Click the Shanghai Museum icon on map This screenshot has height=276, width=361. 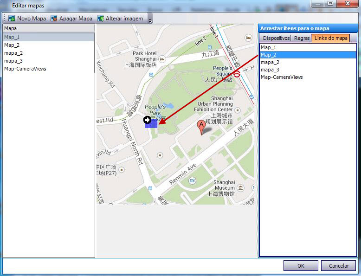coord(241,187)
